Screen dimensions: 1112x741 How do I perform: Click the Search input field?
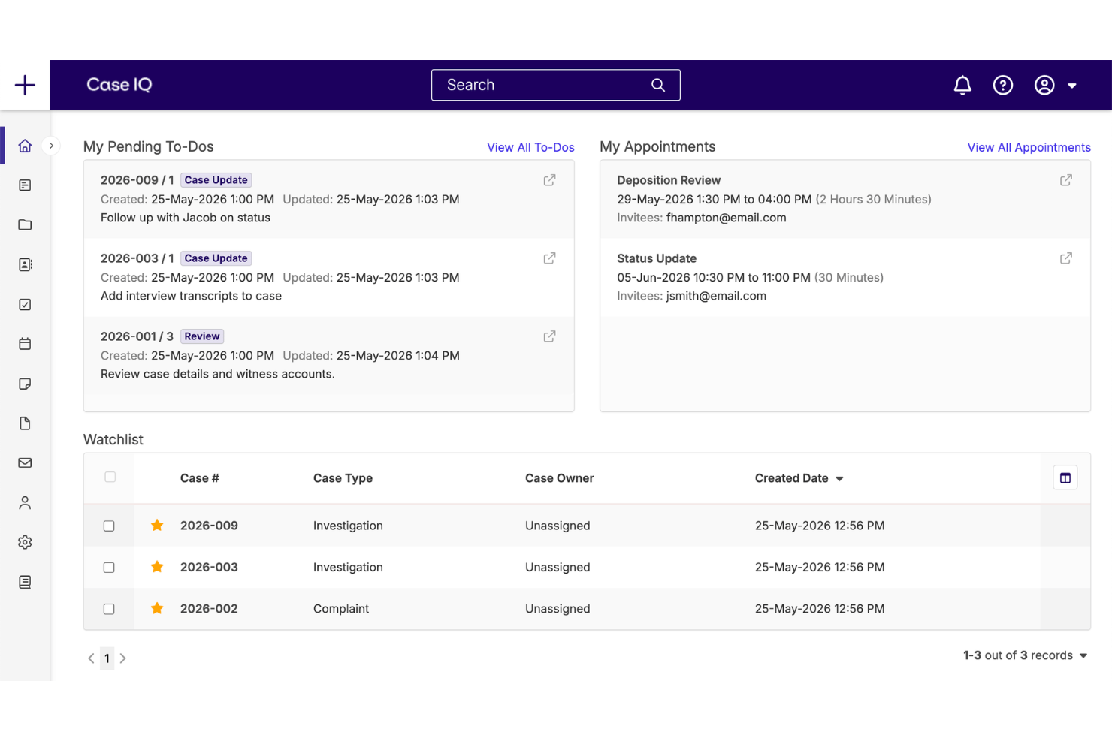(556, 85)
